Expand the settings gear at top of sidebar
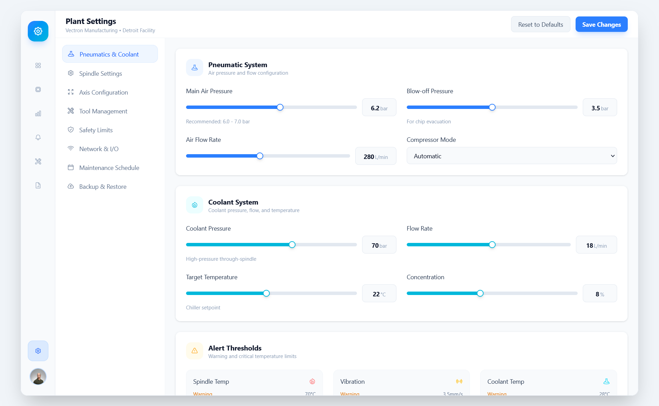659x406 pixels. (x=38, y=31)
